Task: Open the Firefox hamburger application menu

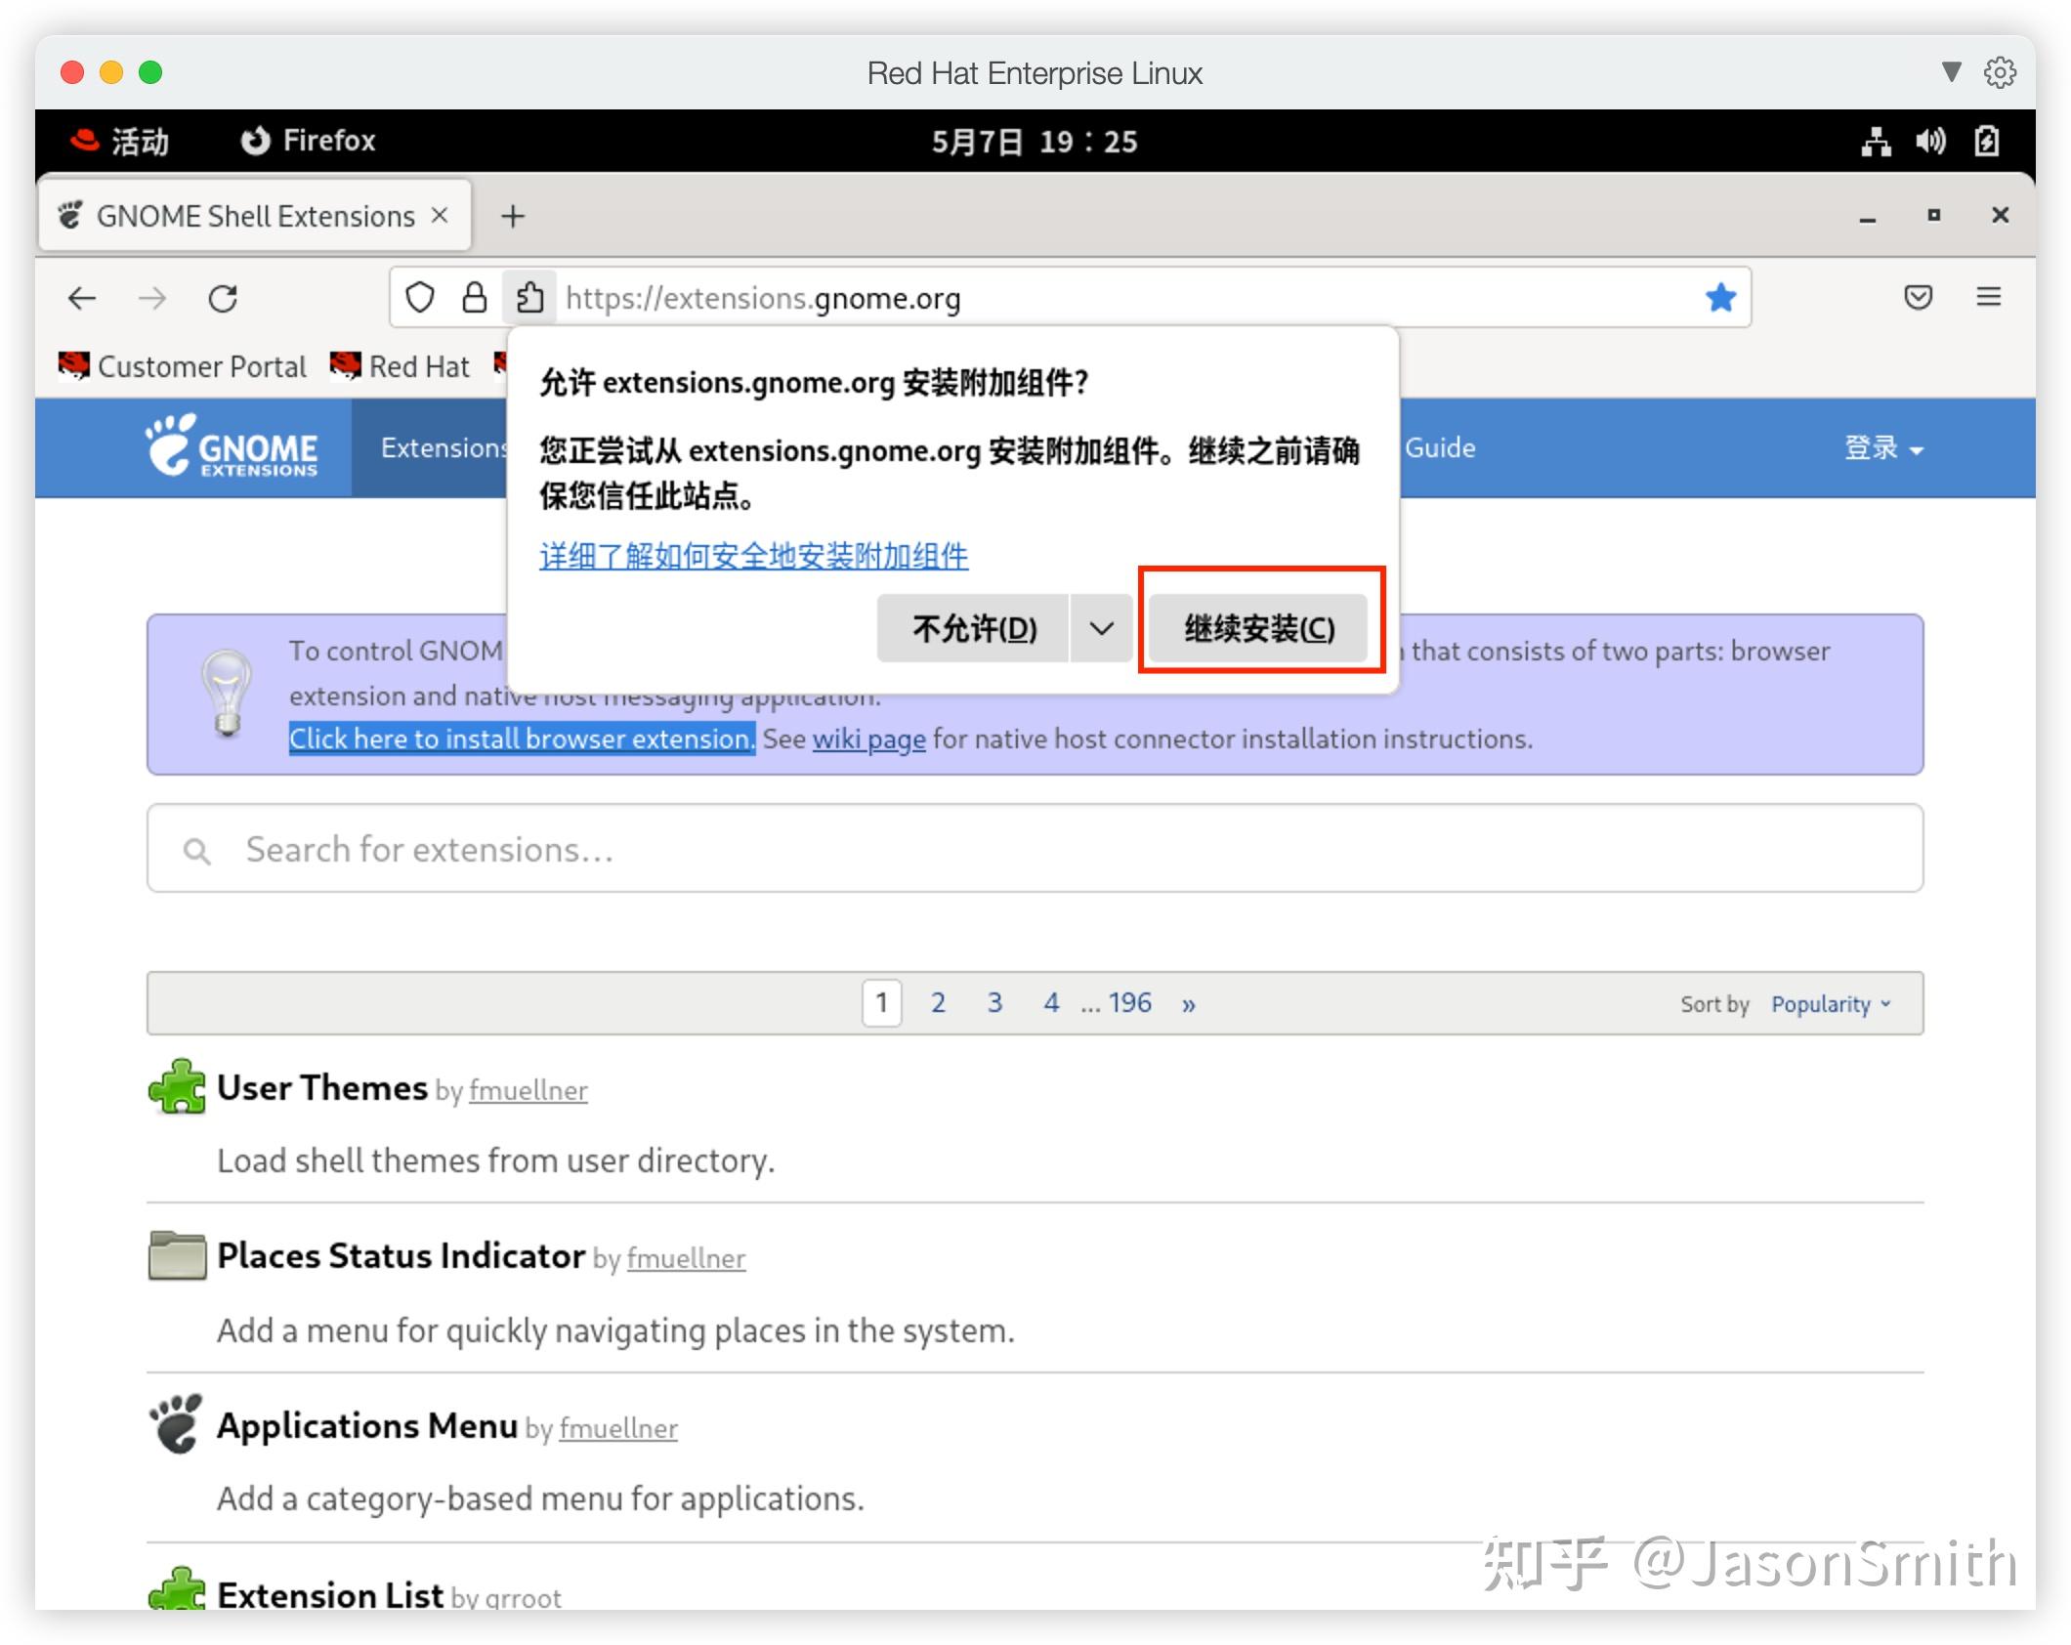Action: coord(1989,298)
